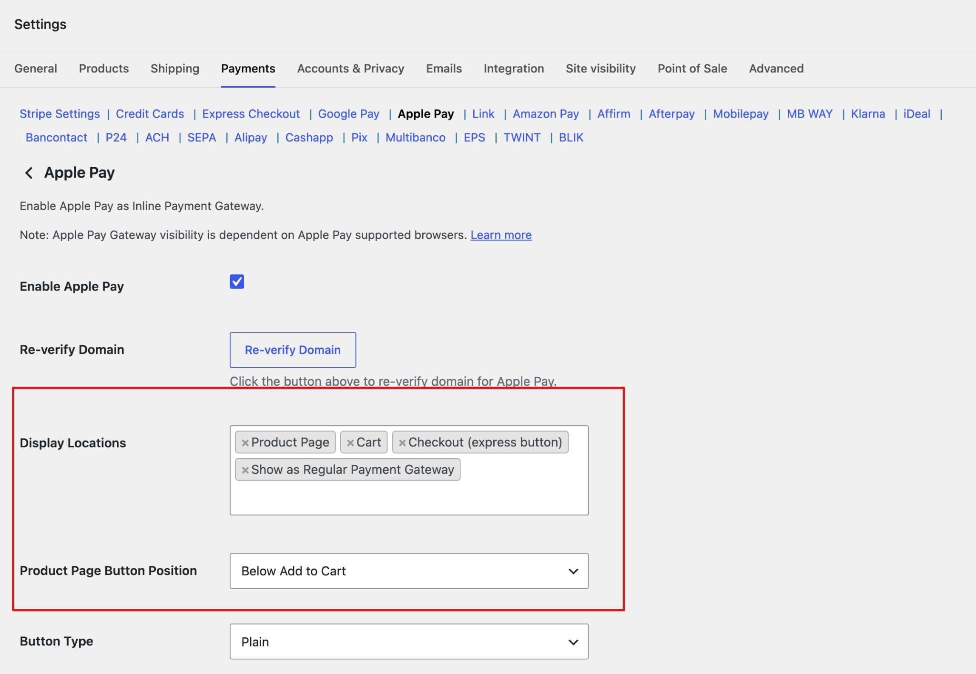Go to Credit Cards section
The image size is (976, 674).
coord(150,114)
